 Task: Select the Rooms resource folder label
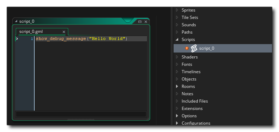pyautogui.click(x=188, y=86)
